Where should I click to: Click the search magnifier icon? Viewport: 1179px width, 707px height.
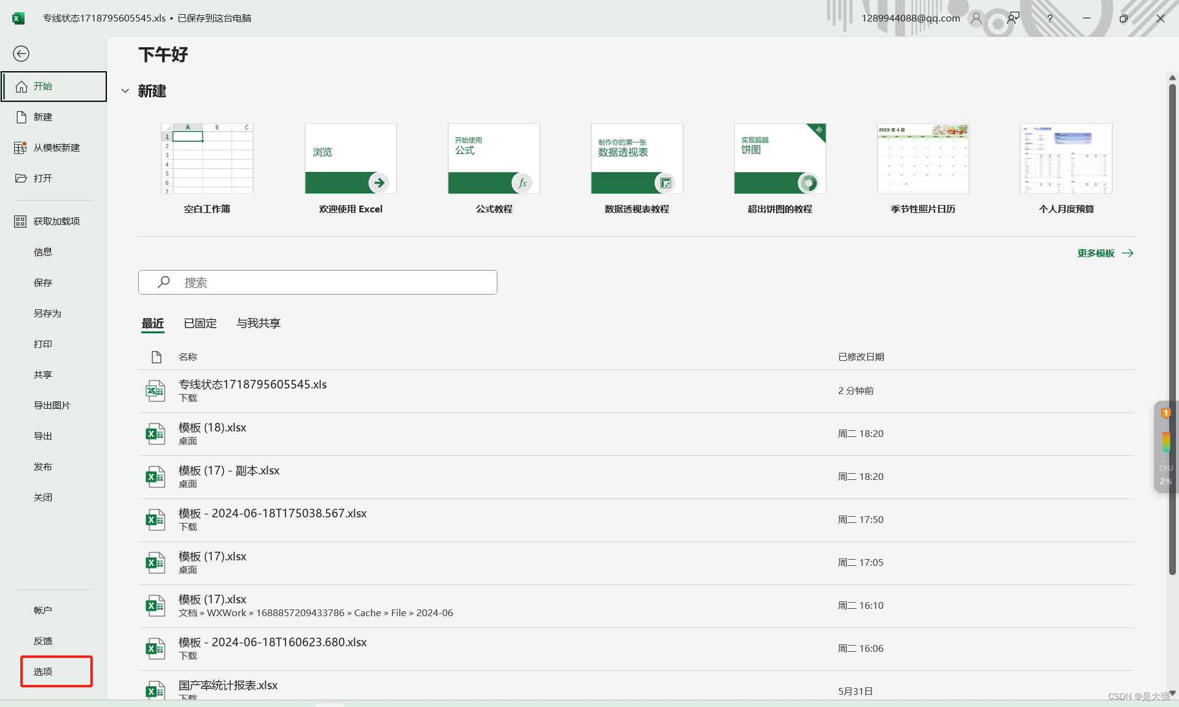[x=163, y=282]
